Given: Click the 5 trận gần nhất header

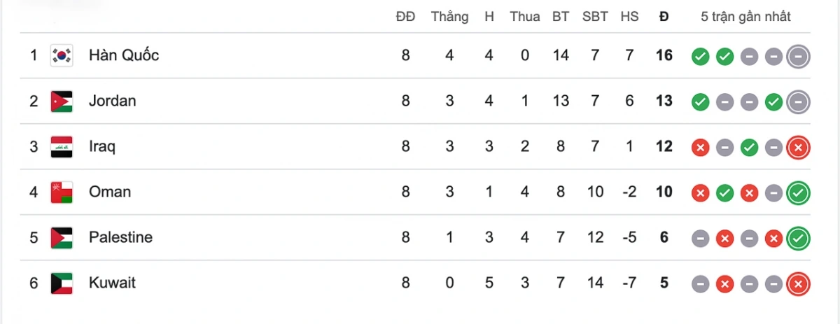Looking at the screenshot, I should click(x=745, y=17).
